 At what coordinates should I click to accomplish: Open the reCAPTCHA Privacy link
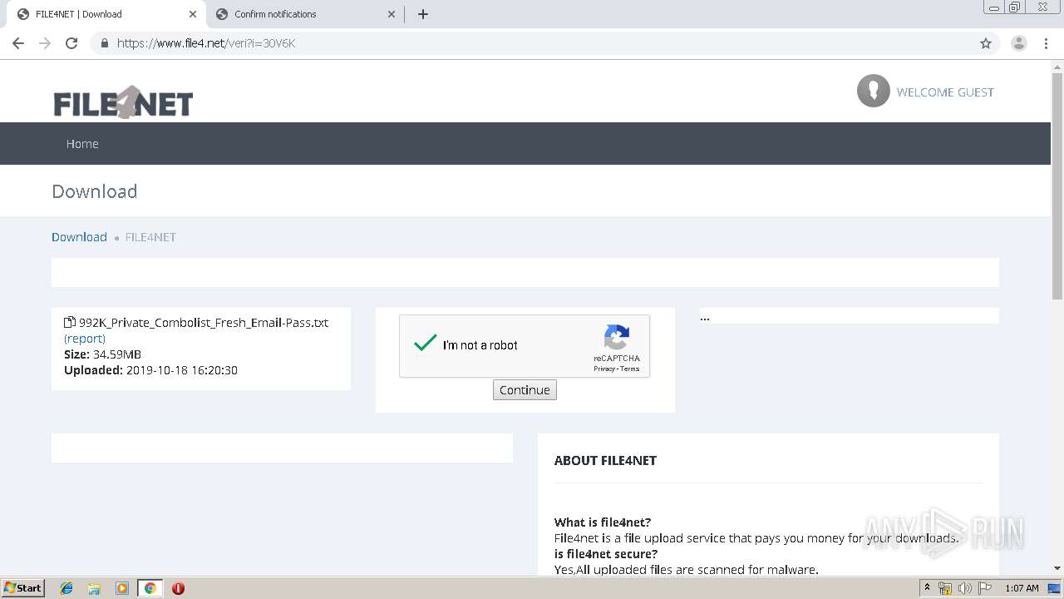pos(604,369)
